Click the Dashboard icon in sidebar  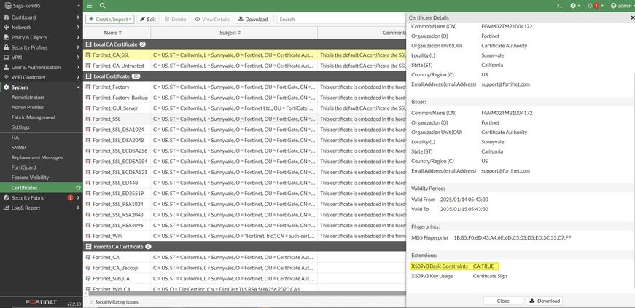6,17
